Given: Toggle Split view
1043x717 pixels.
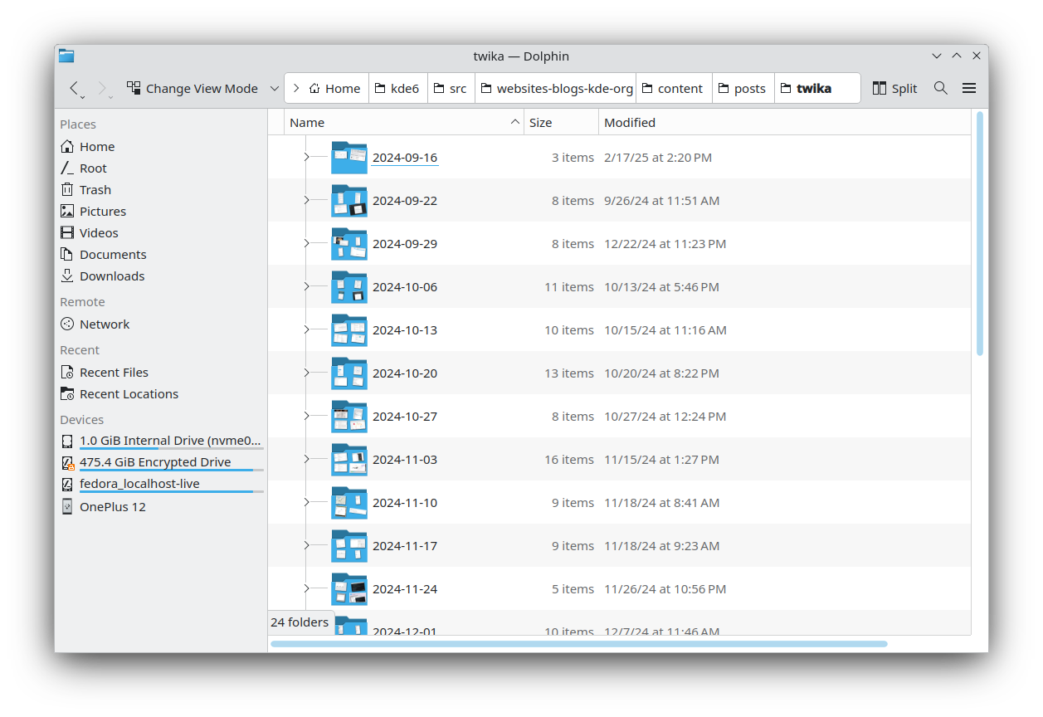Looking at the screenshot, I should pos(894,89).
